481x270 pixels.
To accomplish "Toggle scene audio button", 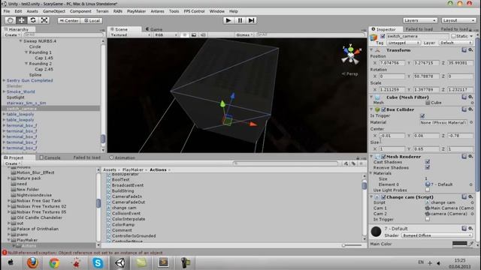I will (203, 35).
